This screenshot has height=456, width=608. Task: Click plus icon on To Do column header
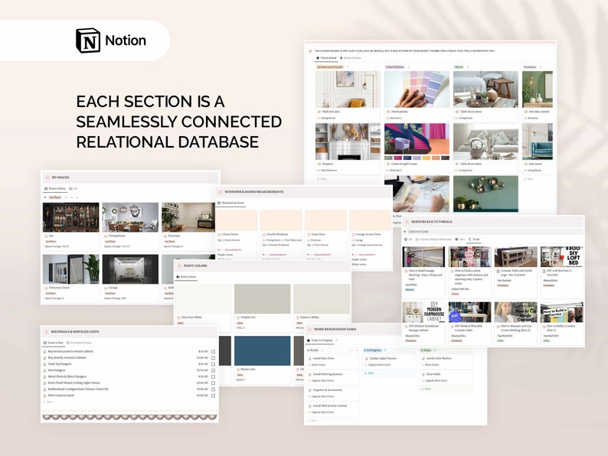click(x=356, y=350)
